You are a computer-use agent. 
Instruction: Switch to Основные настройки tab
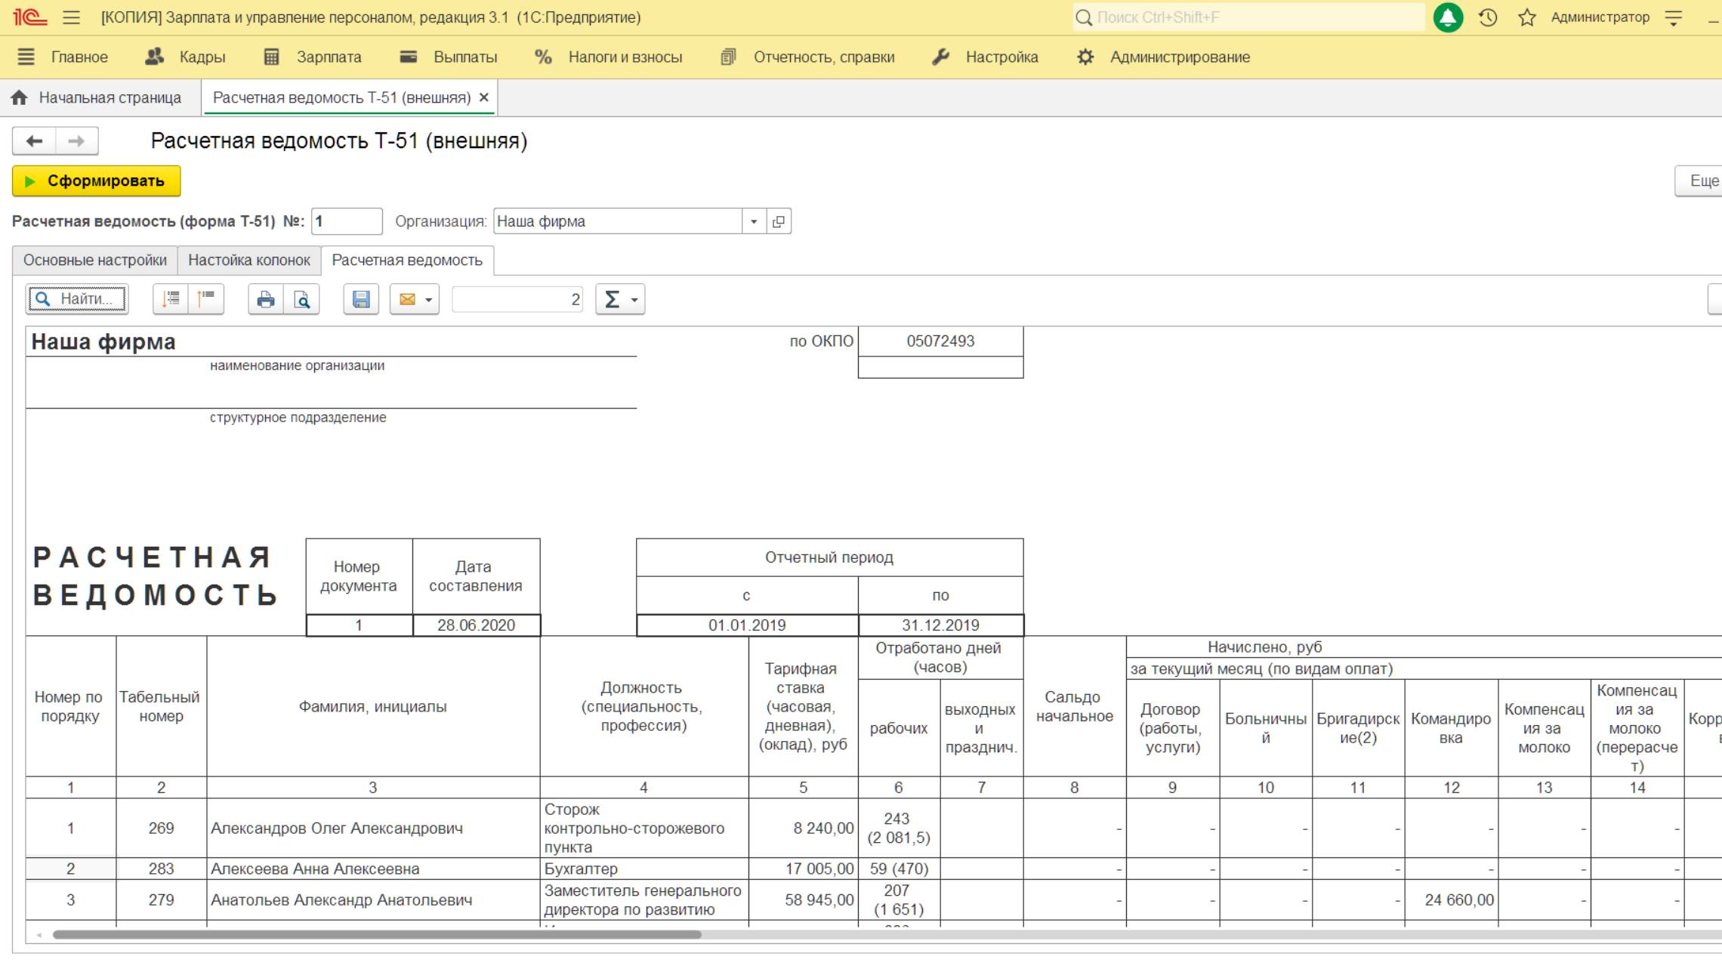(95, 261)
